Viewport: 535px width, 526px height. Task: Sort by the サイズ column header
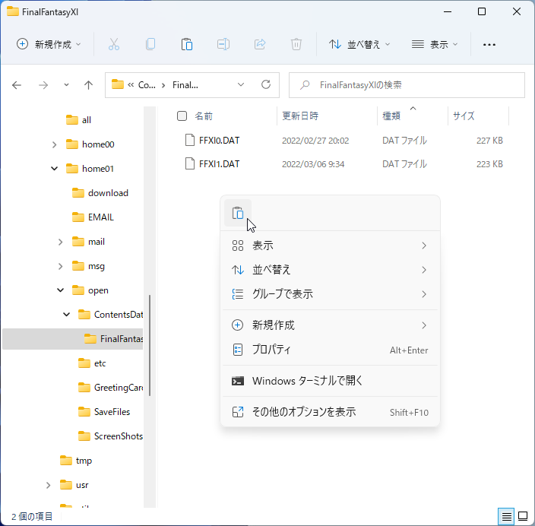[464, 116]
